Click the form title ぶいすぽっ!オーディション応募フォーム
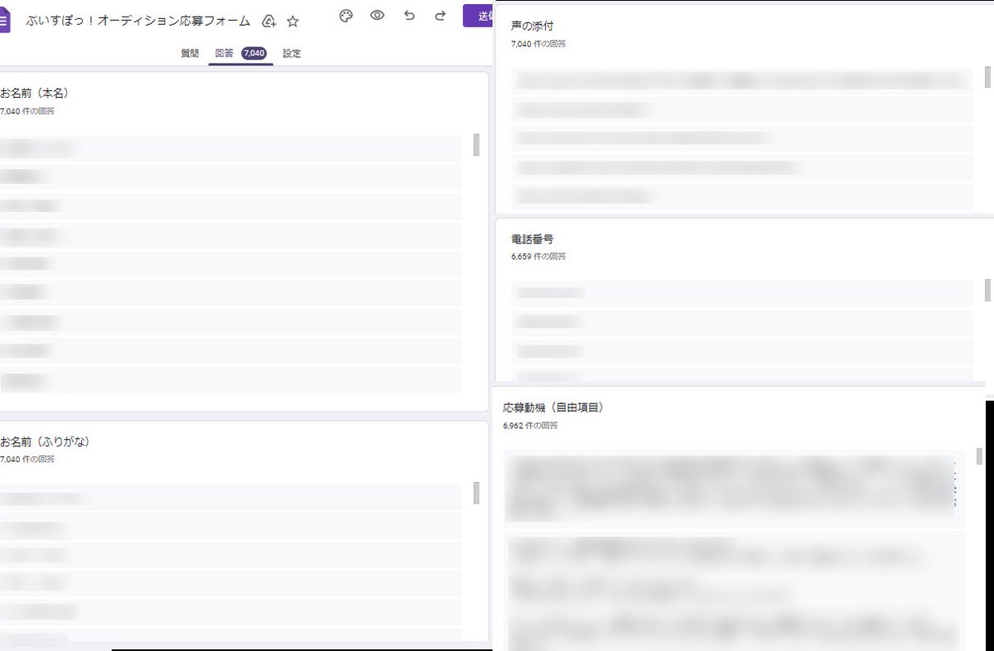The width and height of the screenshot is (994, 651). pos(138,21)
